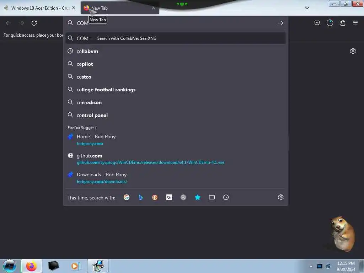Open the computer setup taskbar icon
Image resolution: width=364 pixels, height=273 pixels.
(x=98, y=266)
